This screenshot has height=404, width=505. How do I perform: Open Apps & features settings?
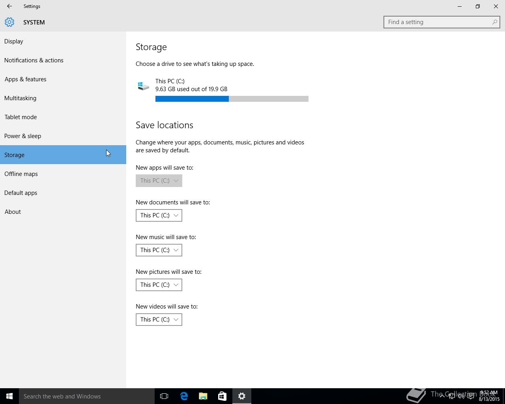point(63,79)
